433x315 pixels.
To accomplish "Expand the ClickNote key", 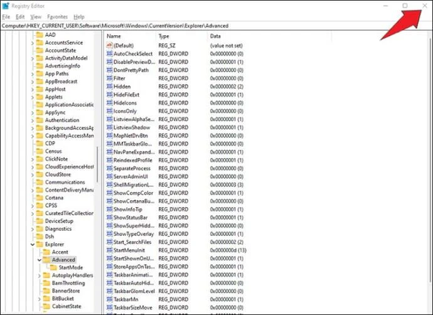I will coord(33,159).
